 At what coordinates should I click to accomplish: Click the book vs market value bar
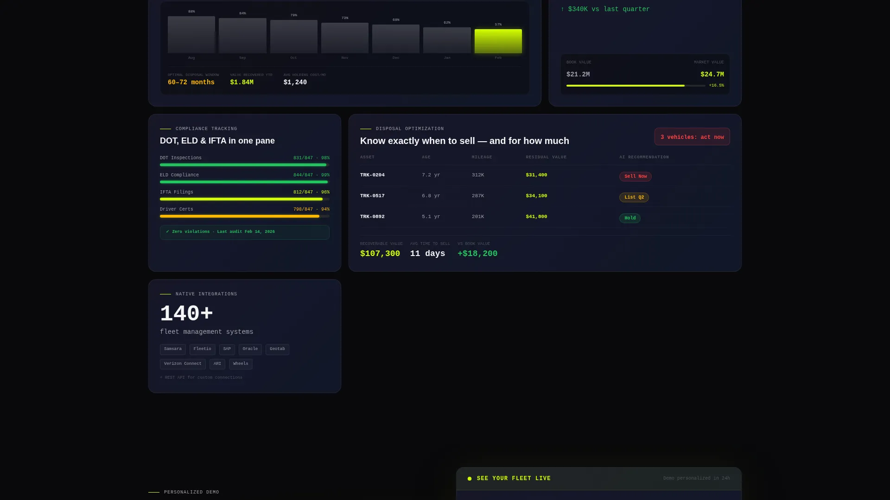636,86
